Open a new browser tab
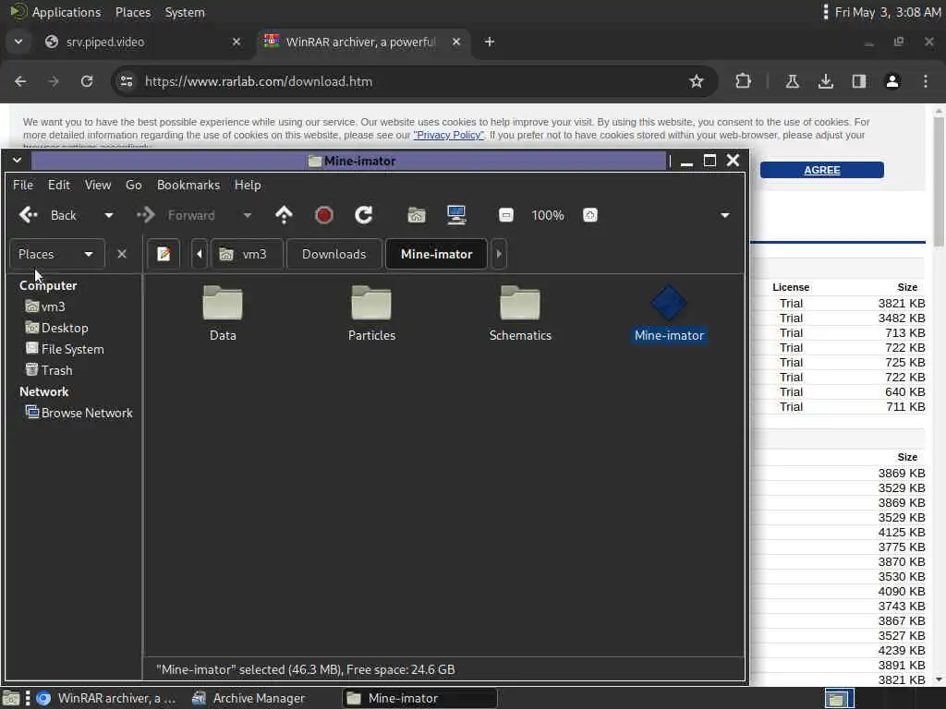This screenshot has width=946, height=709. tap(490, 42)
